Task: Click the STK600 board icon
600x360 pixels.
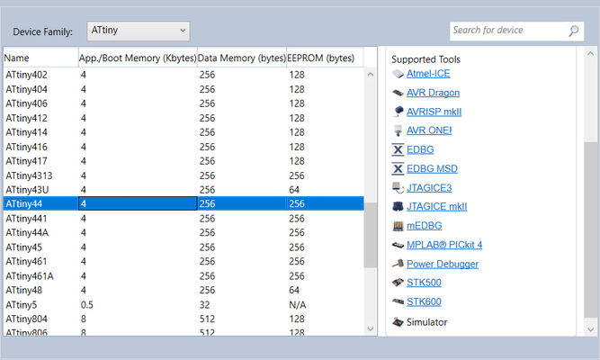Action: point(399,301)
